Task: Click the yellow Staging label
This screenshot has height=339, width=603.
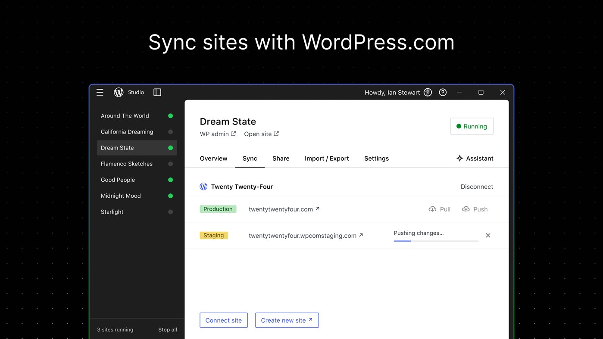Action: coord(214,235)
